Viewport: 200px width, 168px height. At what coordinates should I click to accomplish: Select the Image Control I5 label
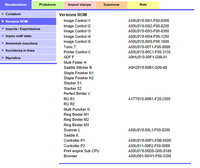tap(77, 42)
